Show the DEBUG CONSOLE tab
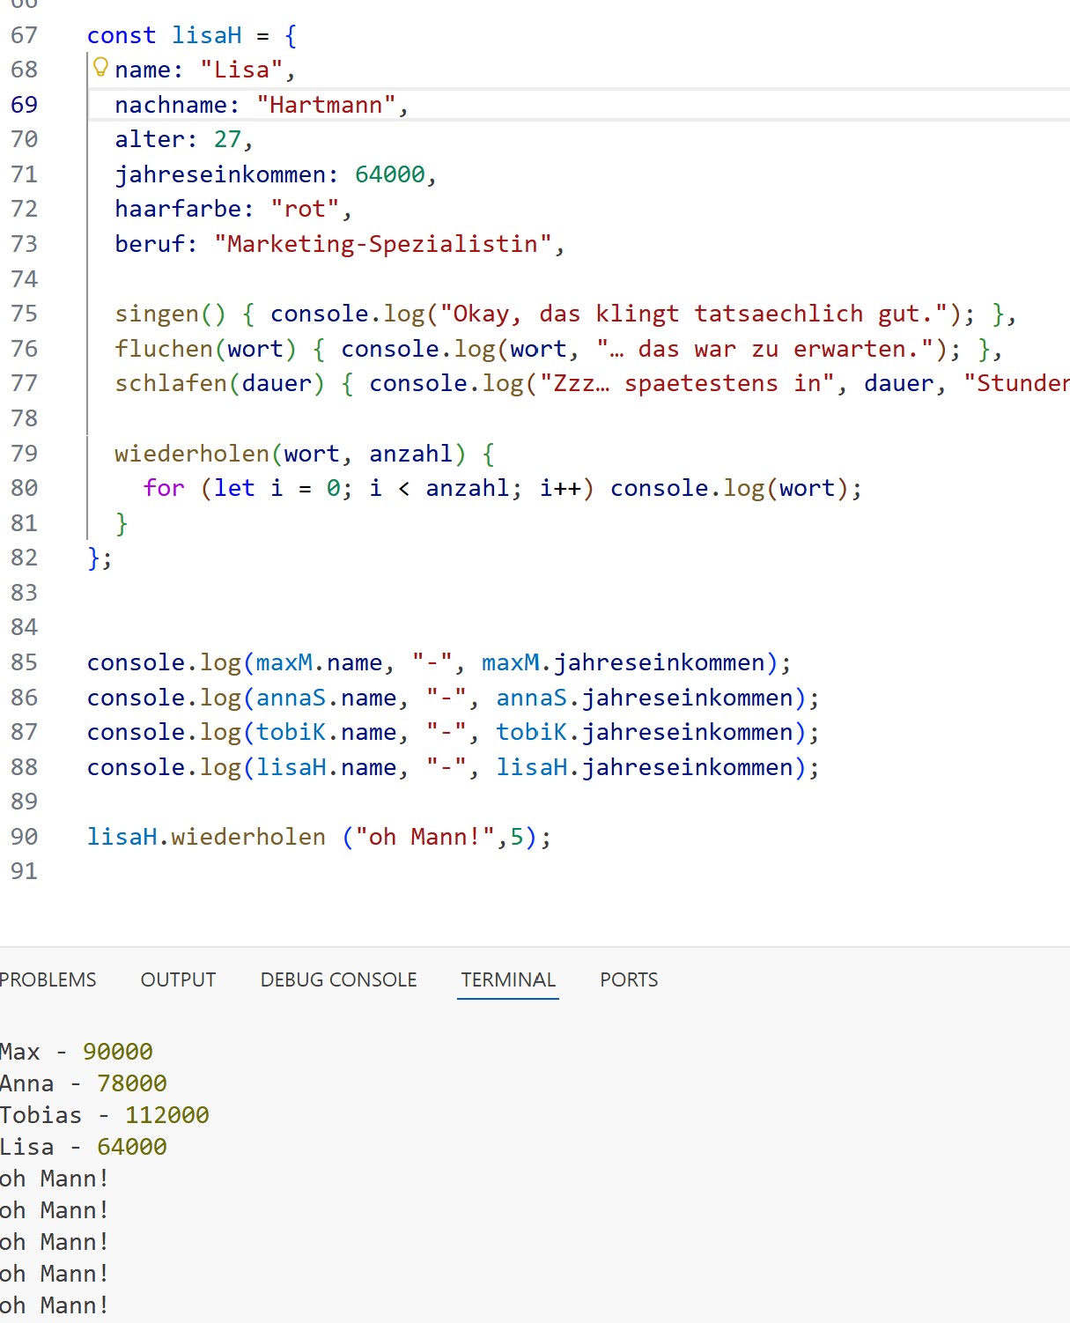The image size is (1070, 1323). click(x=338, y=979)
